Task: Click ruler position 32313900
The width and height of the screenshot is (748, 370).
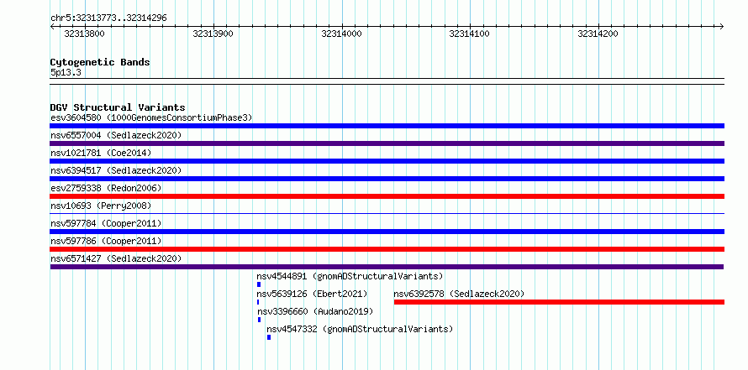Action: (x=213, y=34)
